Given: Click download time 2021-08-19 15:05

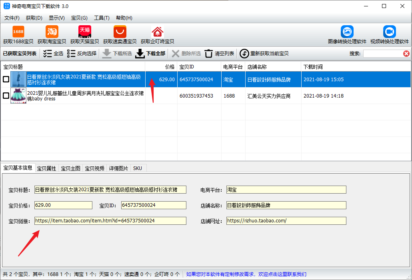Looking at the screenshot, I should [x=324, y=79].
